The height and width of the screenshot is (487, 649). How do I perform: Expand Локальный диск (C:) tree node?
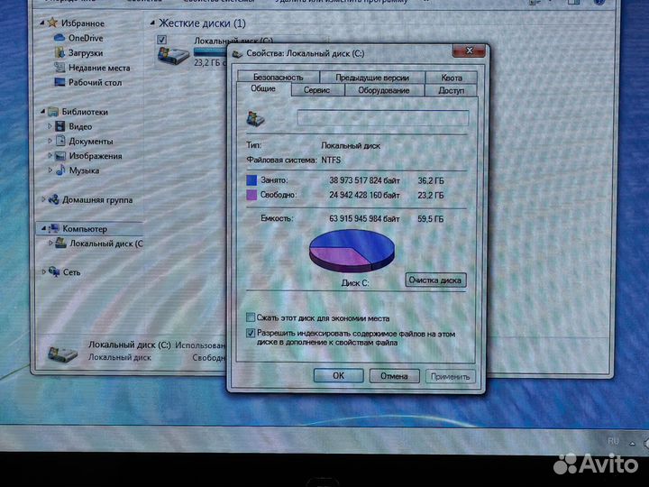point(50,243)
